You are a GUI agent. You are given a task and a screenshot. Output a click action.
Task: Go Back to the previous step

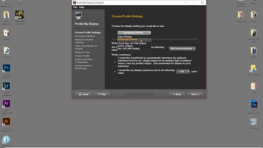(177, 94)
